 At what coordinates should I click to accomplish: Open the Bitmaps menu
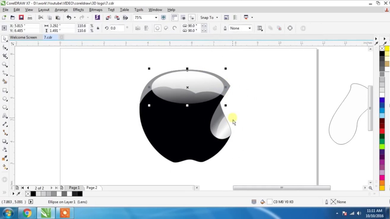click(96, 10)
